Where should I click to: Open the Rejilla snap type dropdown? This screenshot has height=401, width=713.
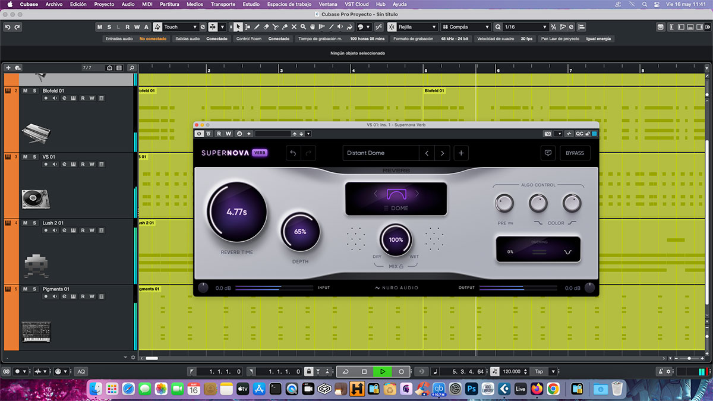[x=417, y=27]
